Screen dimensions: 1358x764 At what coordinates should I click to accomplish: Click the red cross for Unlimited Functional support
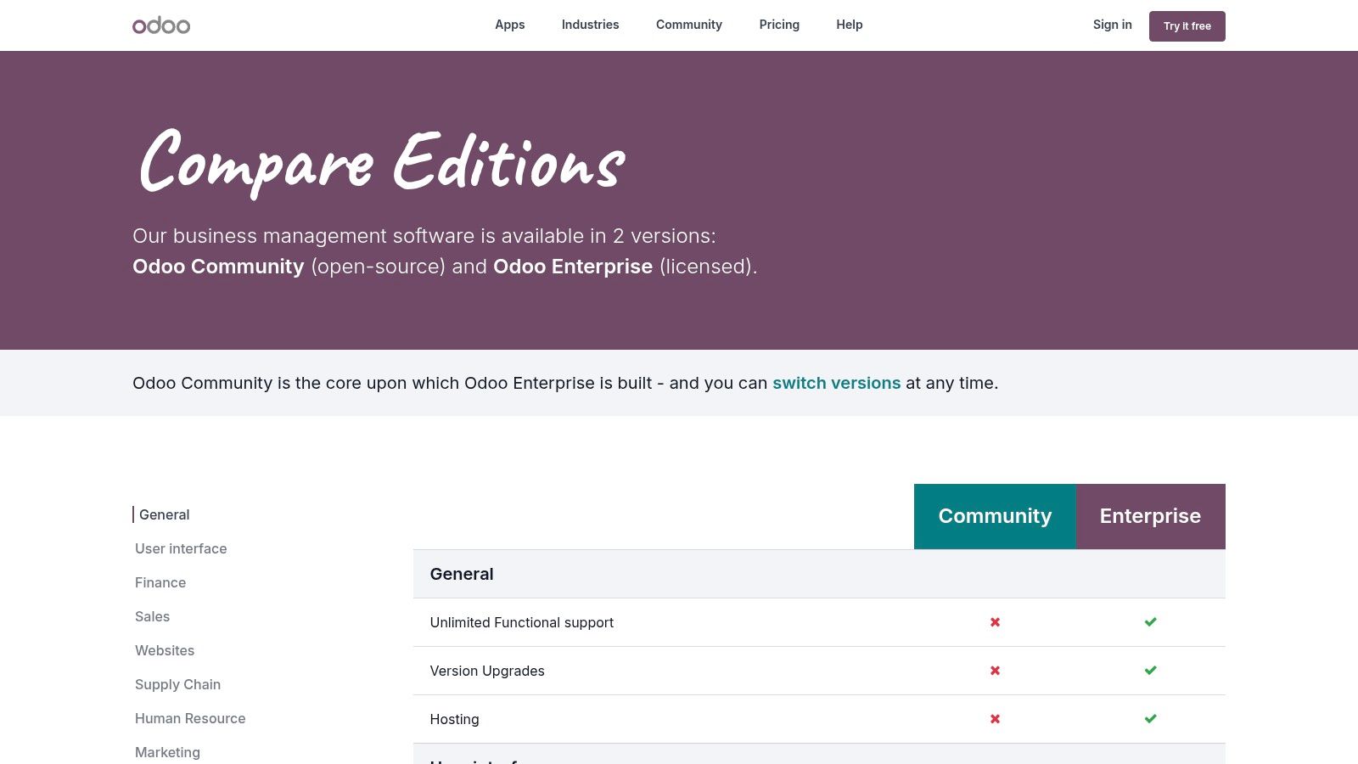point(994,621)
